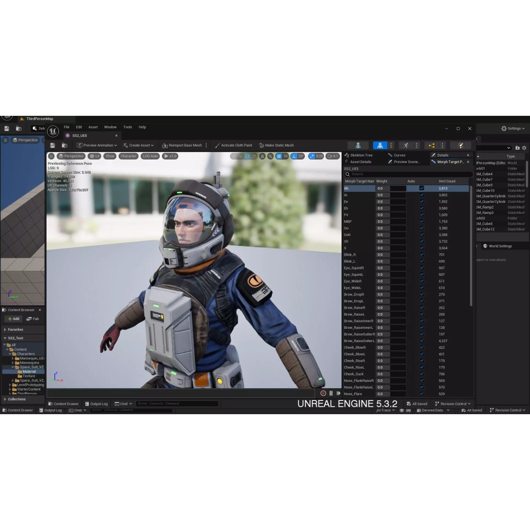Open the Revision Control dropdown in asset editor

point(452,404)
